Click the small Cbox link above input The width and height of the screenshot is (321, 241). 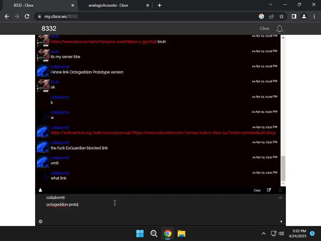(x=257, y=190)
